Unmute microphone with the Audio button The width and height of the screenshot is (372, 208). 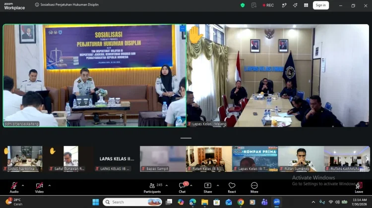[x=14, y=188]
